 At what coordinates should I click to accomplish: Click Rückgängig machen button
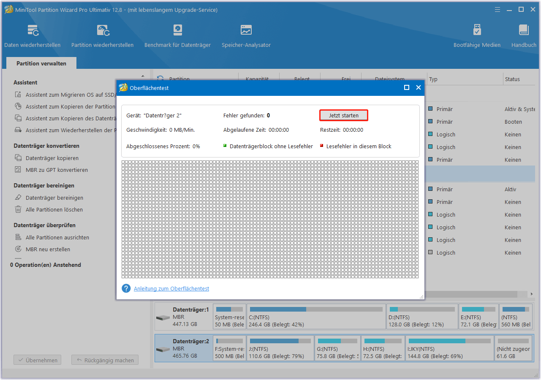point(105,360)
